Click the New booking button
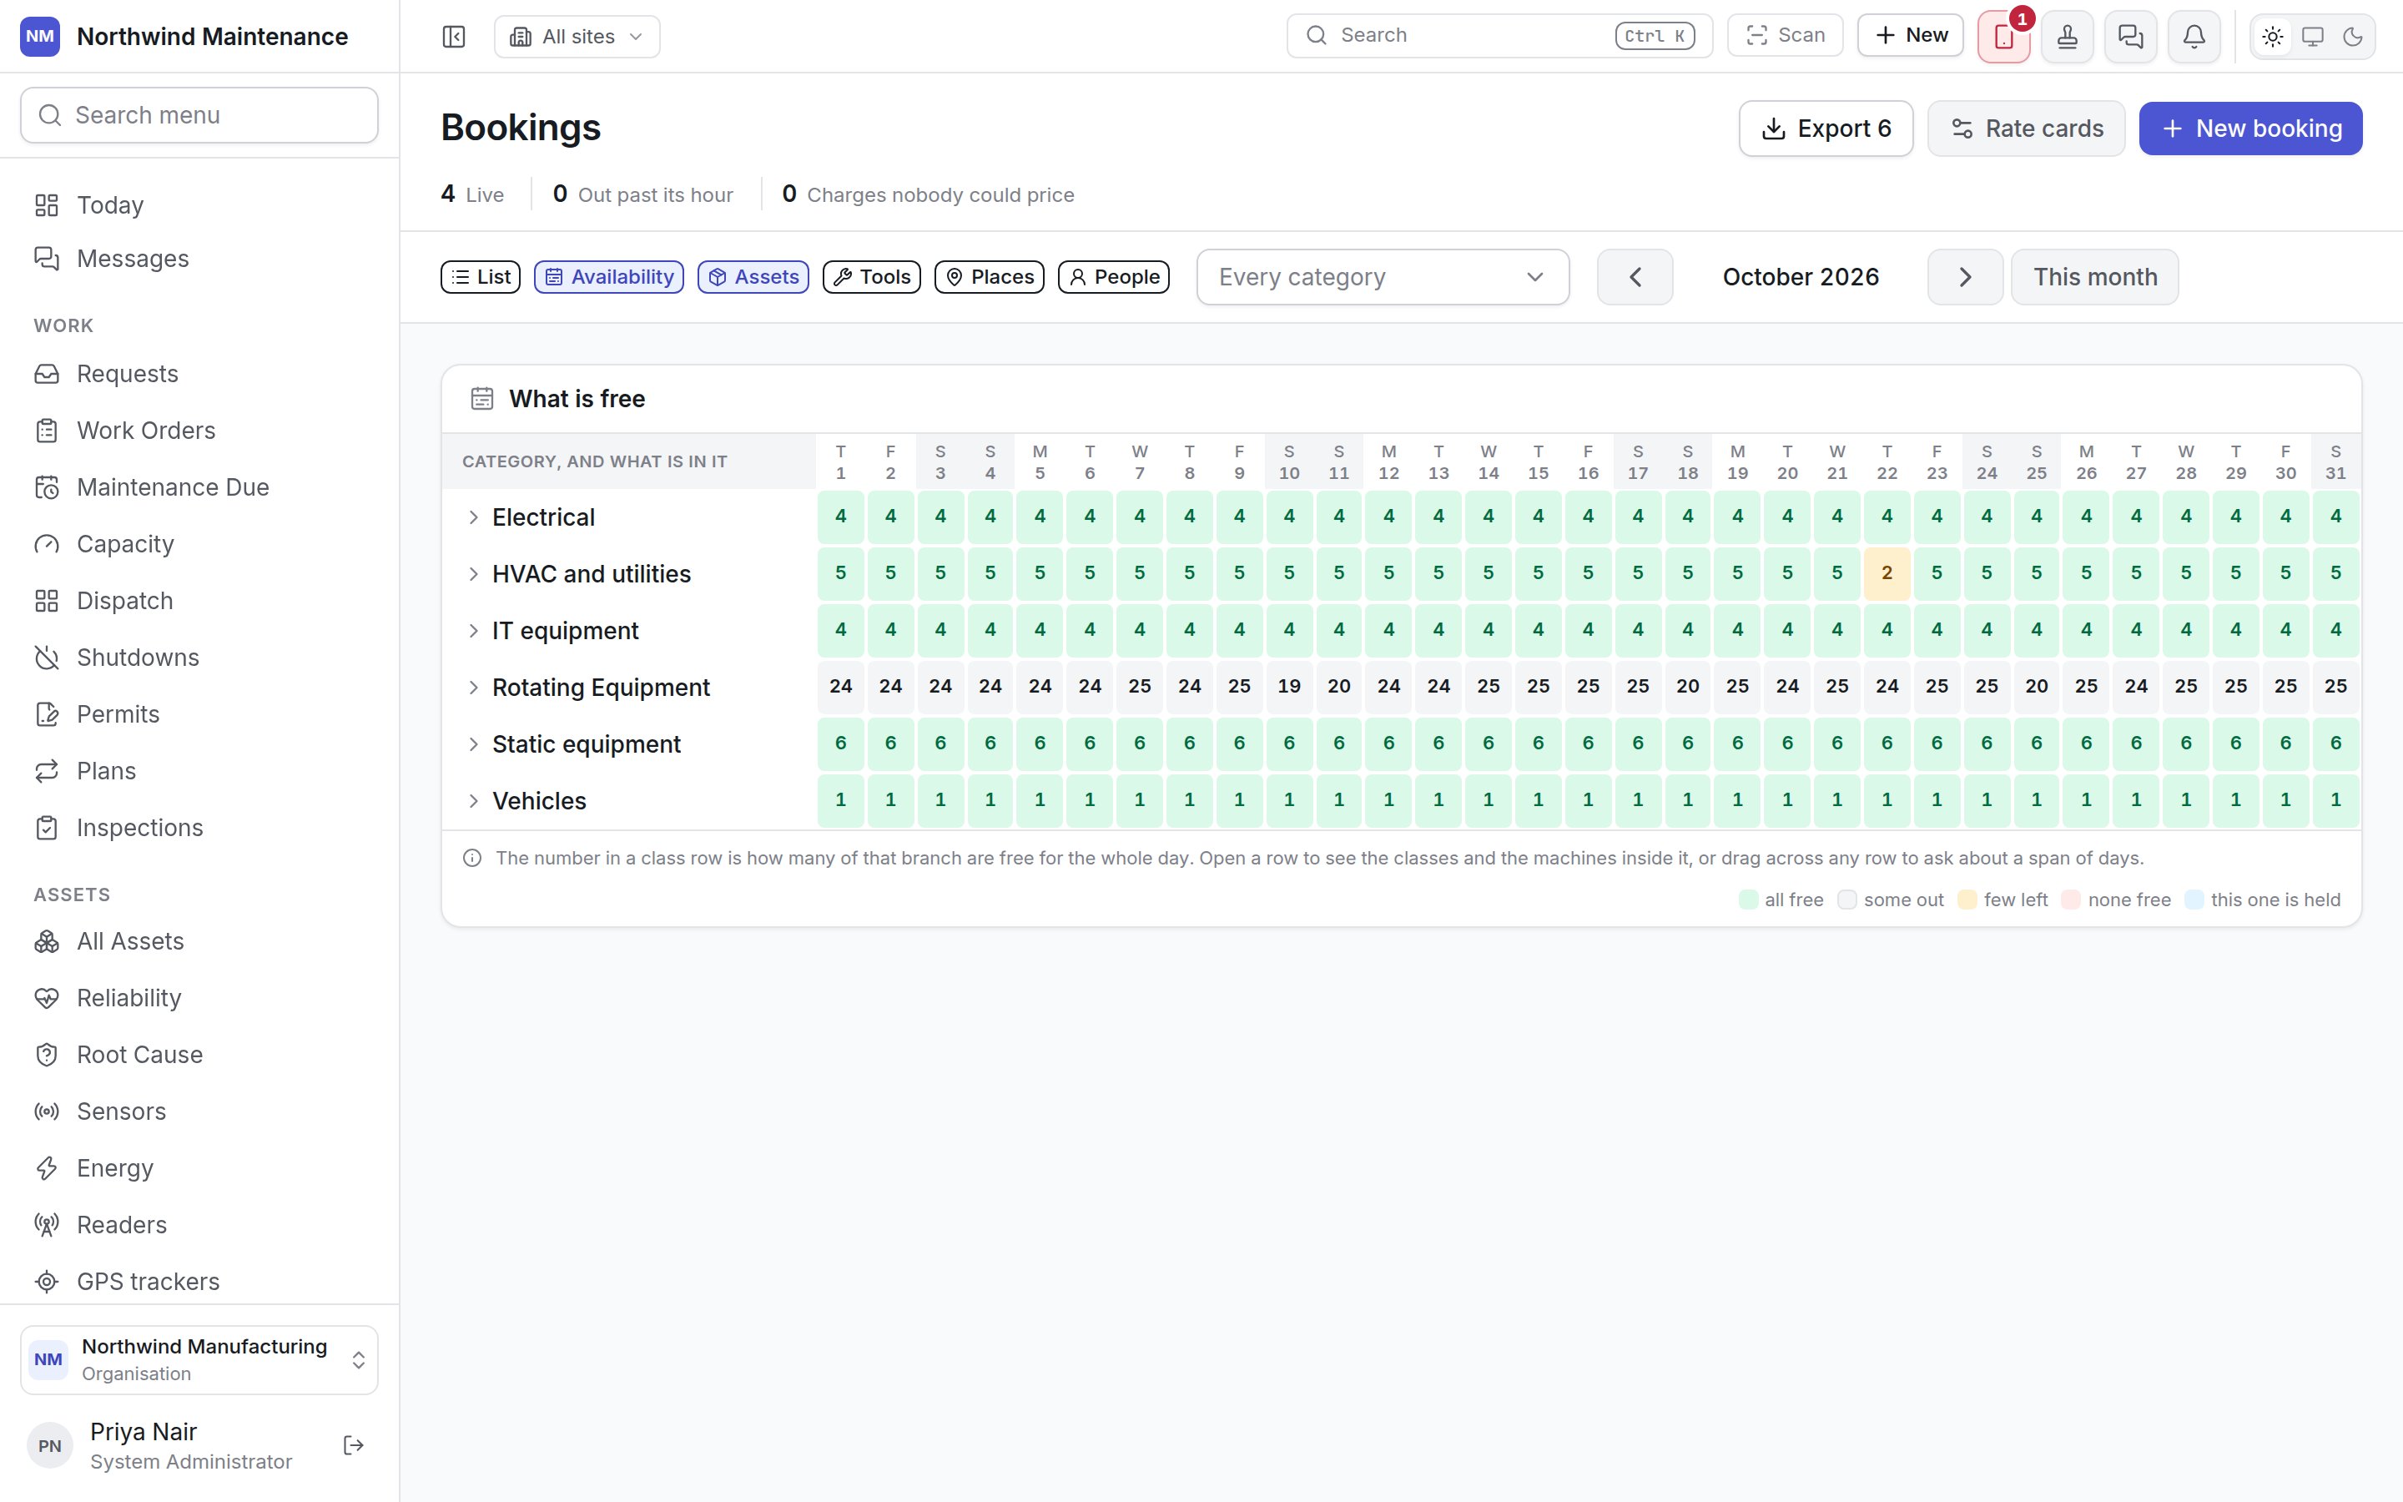Image resolution: width=2403 pixels, height=1502 pixels. click(2250, 129)
